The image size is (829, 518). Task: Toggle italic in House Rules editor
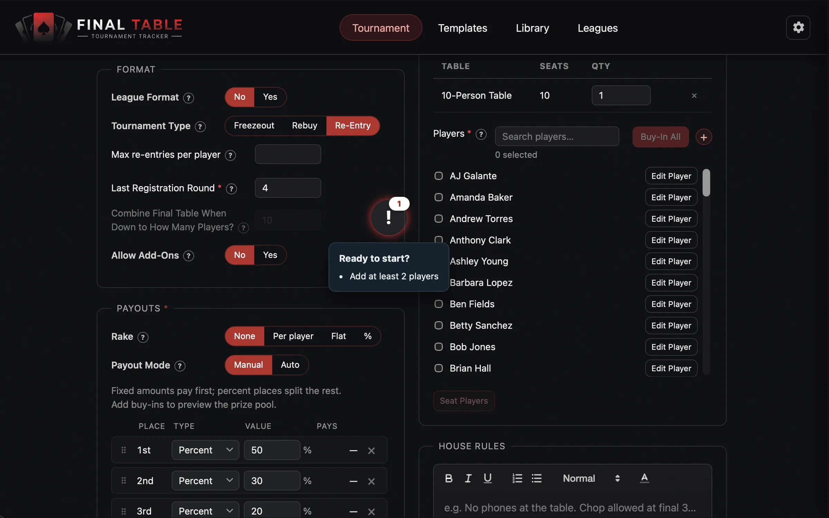tap(468, 478)
